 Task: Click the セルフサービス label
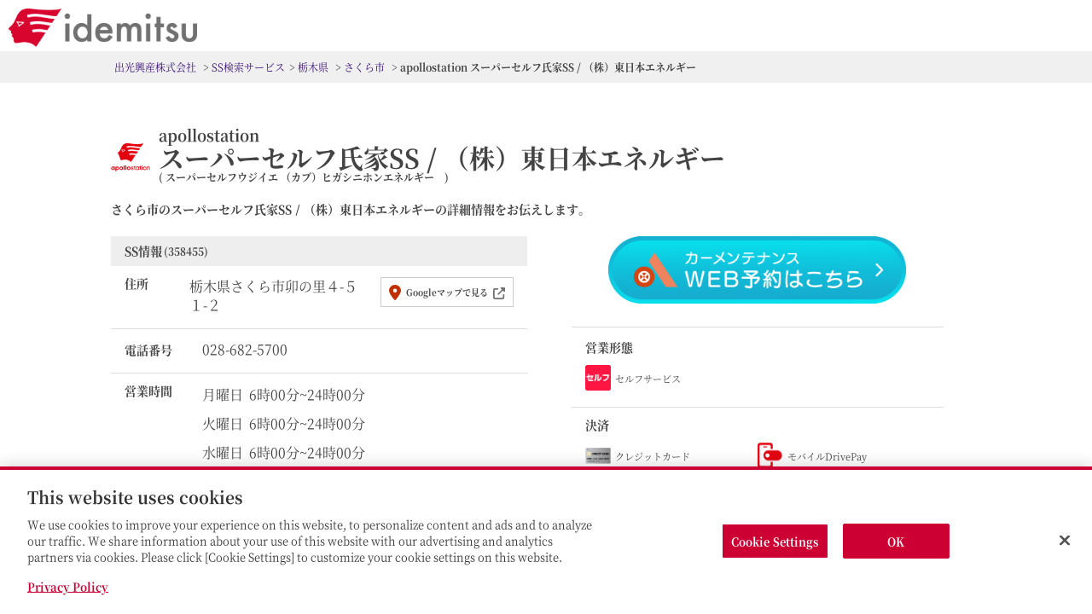(x=648, y=379)
